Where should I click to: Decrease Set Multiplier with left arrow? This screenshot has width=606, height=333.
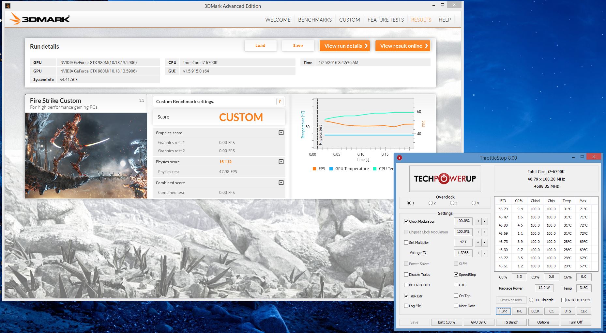(x=478, y=243)
